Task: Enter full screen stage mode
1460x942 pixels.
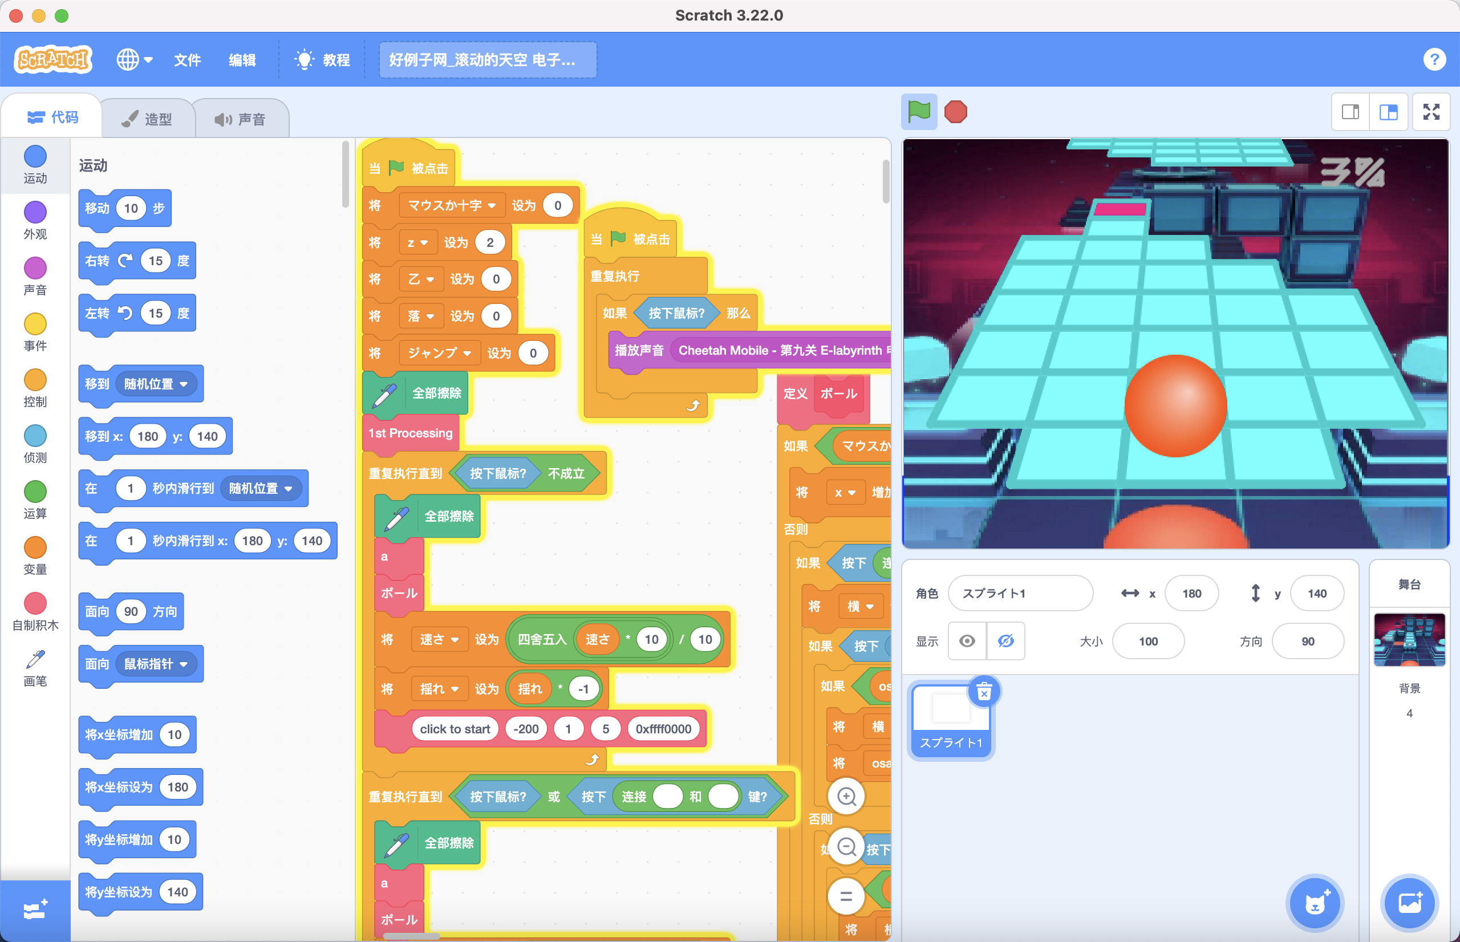Action: pos(1431,112)
